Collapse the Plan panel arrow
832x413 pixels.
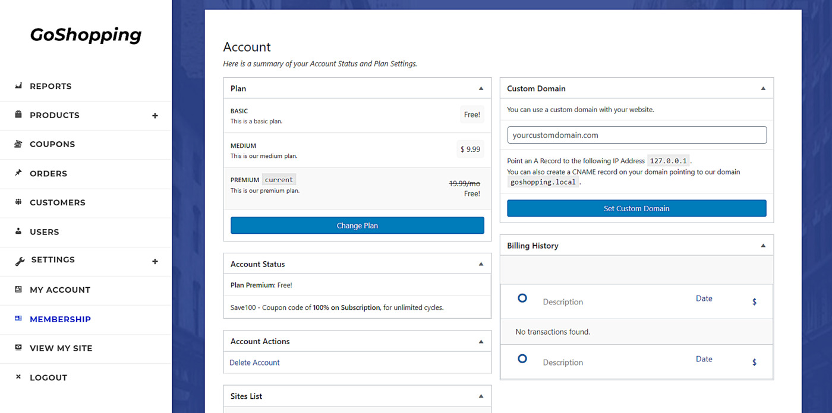tap(481, 88)
